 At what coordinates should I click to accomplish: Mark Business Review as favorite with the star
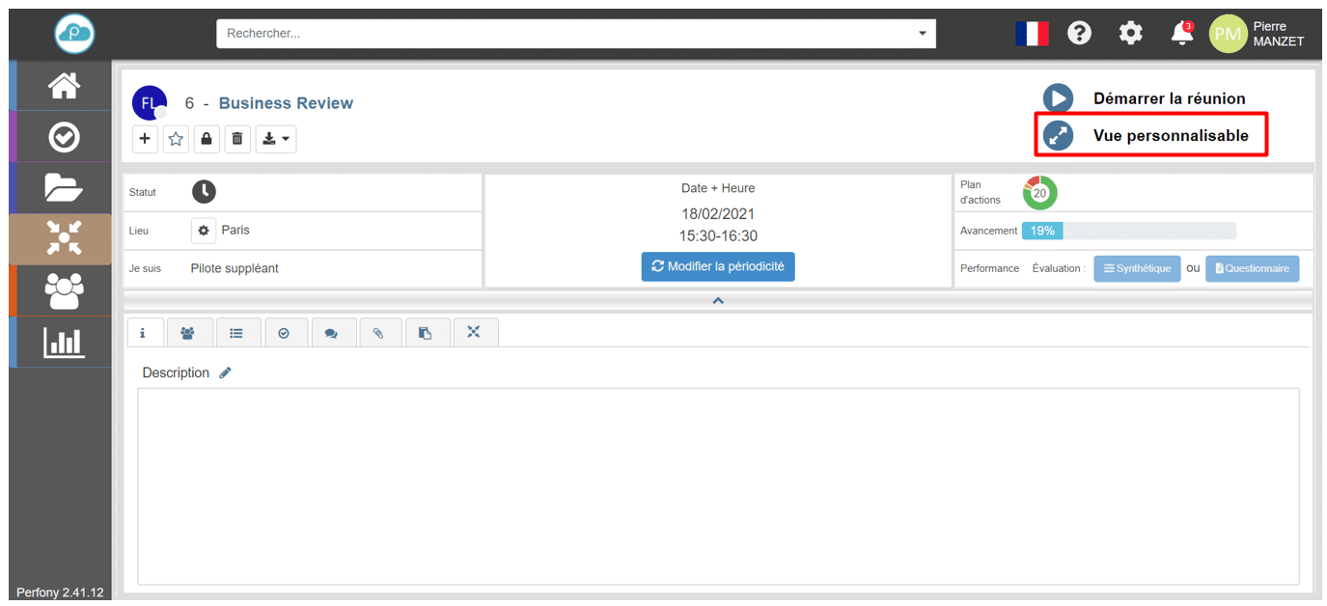tap(176, 139)
